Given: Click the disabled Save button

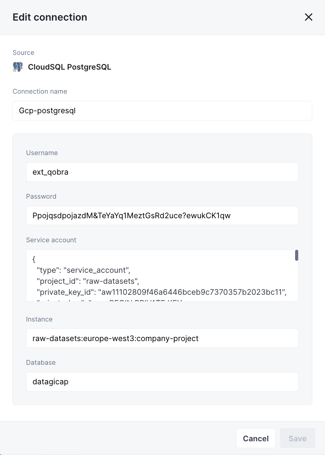Looking at the screenshot, I should coord(297,438).
